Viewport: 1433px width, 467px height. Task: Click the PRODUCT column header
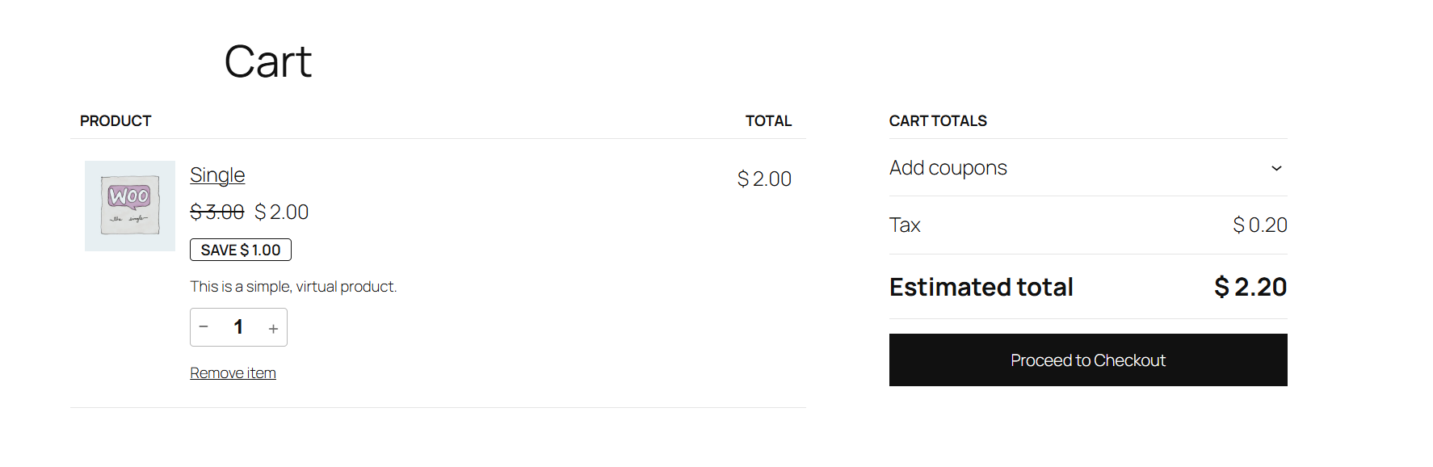click(x=116, y=120)
